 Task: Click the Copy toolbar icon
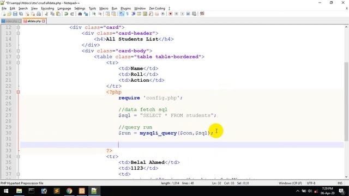52,14
